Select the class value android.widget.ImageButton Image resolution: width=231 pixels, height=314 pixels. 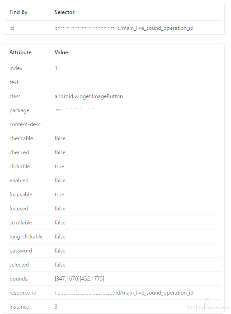click(x=89, y=96)
